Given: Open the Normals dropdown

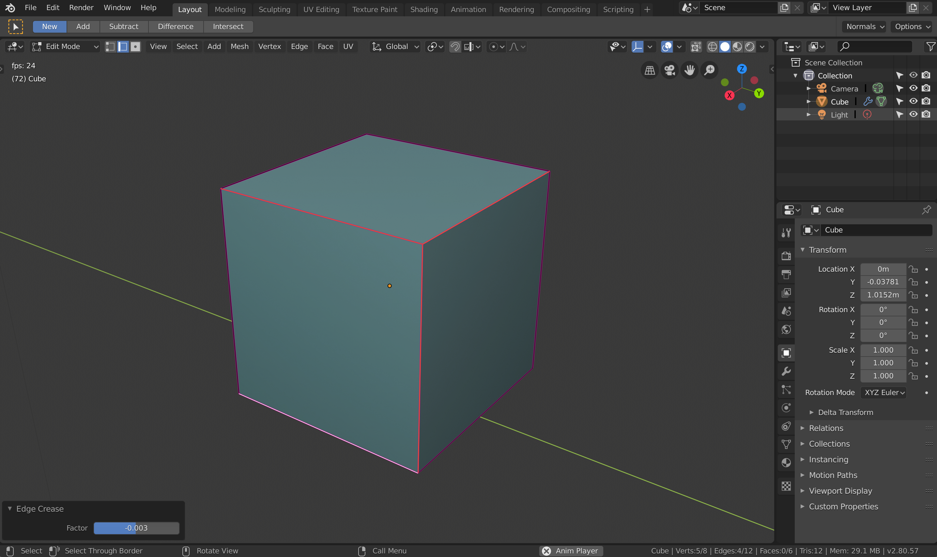Looking at the screenshot, I should (864, 27).
